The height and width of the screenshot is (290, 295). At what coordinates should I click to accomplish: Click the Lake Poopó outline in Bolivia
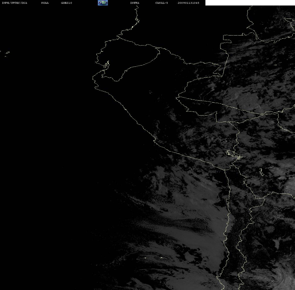pyautogui.click(x=261, y=172)
